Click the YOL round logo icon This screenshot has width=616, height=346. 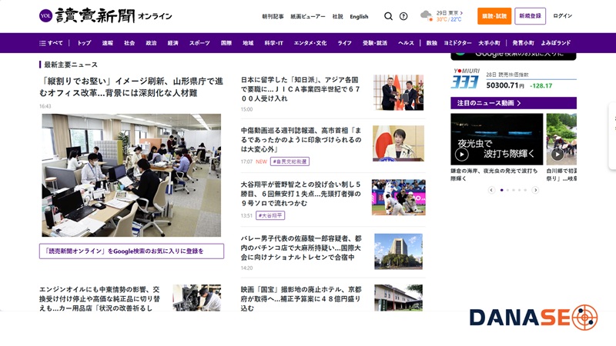(x=45, y=16)
